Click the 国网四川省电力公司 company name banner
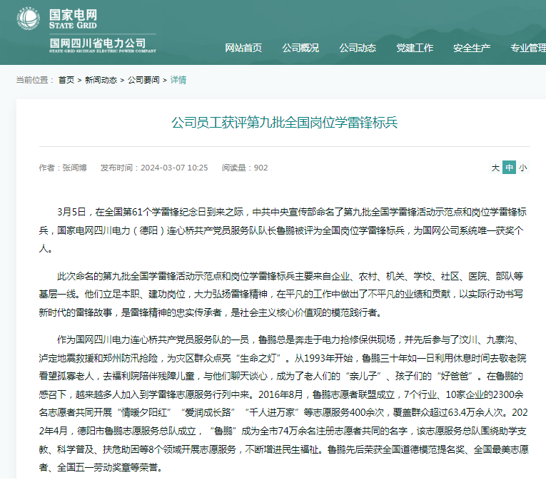Viewport: 546px width, 480px height. tap(98, 44)
